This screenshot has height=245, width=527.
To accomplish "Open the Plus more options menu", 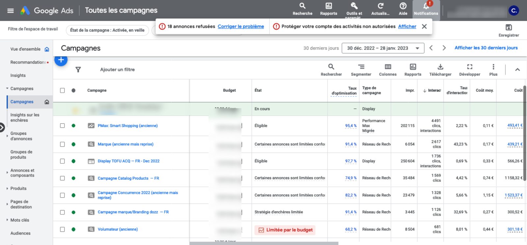I will (493, 70).
